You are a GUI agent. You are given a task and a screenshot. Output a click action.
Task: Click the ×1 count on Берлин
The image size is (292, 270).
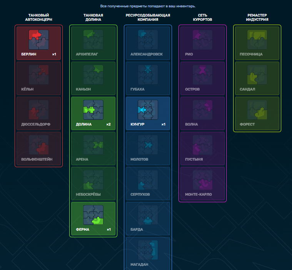[x=54, y=54]
